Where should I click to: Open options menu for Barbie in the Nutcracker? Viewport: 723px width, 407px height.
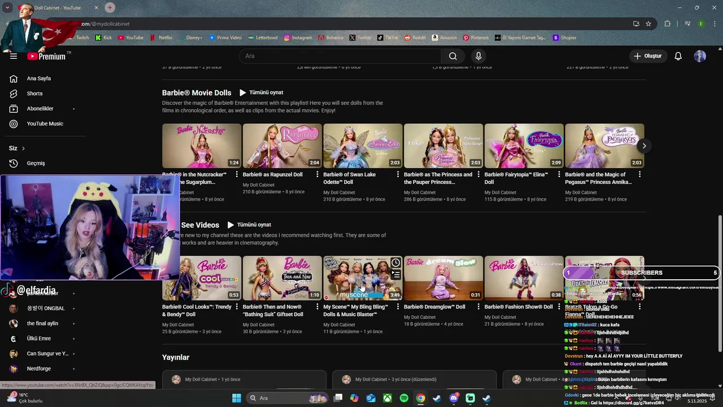[x=237, y=175]
